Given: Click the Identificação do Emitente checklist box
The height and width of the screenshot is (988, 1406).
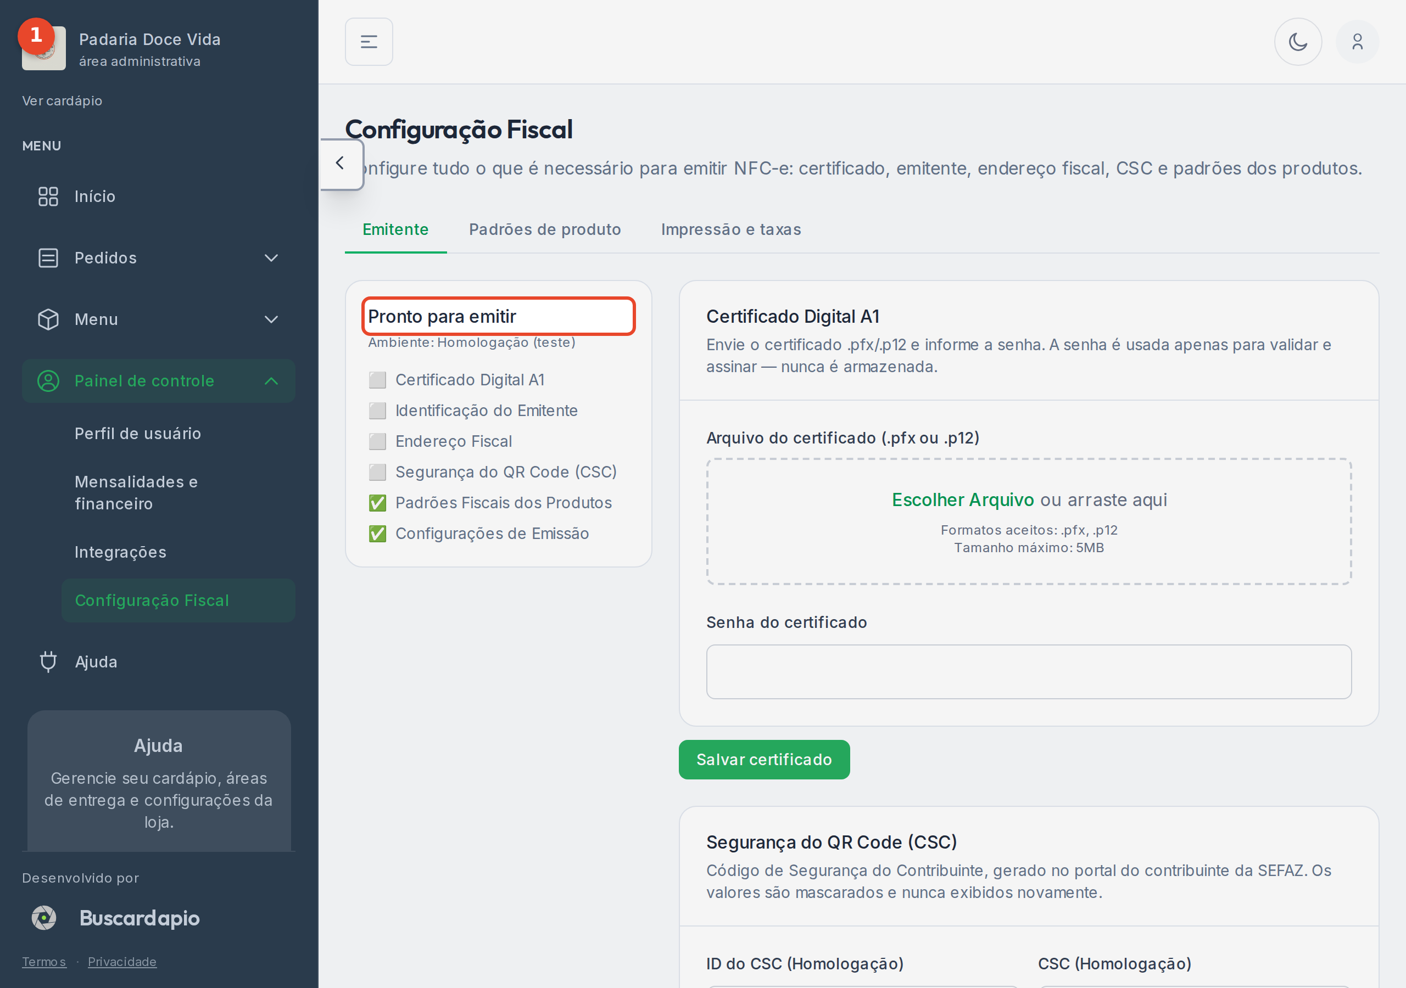Looking at the screenshot, I should coord(377,411).
